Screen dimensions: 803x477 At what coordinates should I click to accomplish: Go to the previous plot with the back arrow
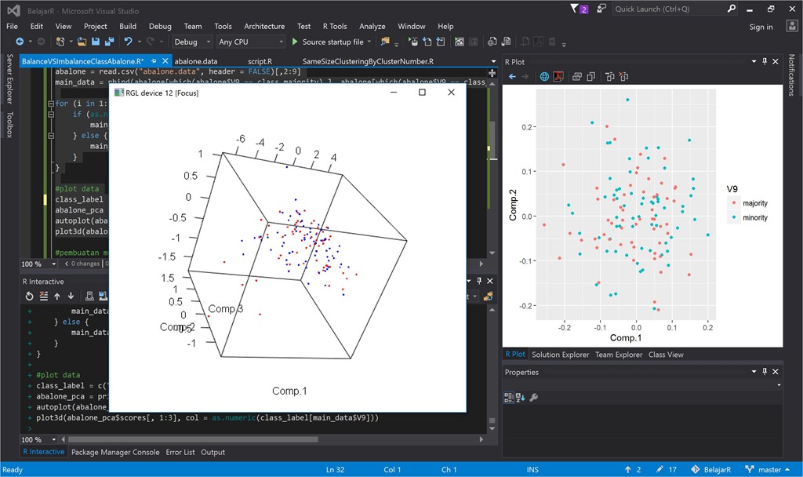click(513, 76)
